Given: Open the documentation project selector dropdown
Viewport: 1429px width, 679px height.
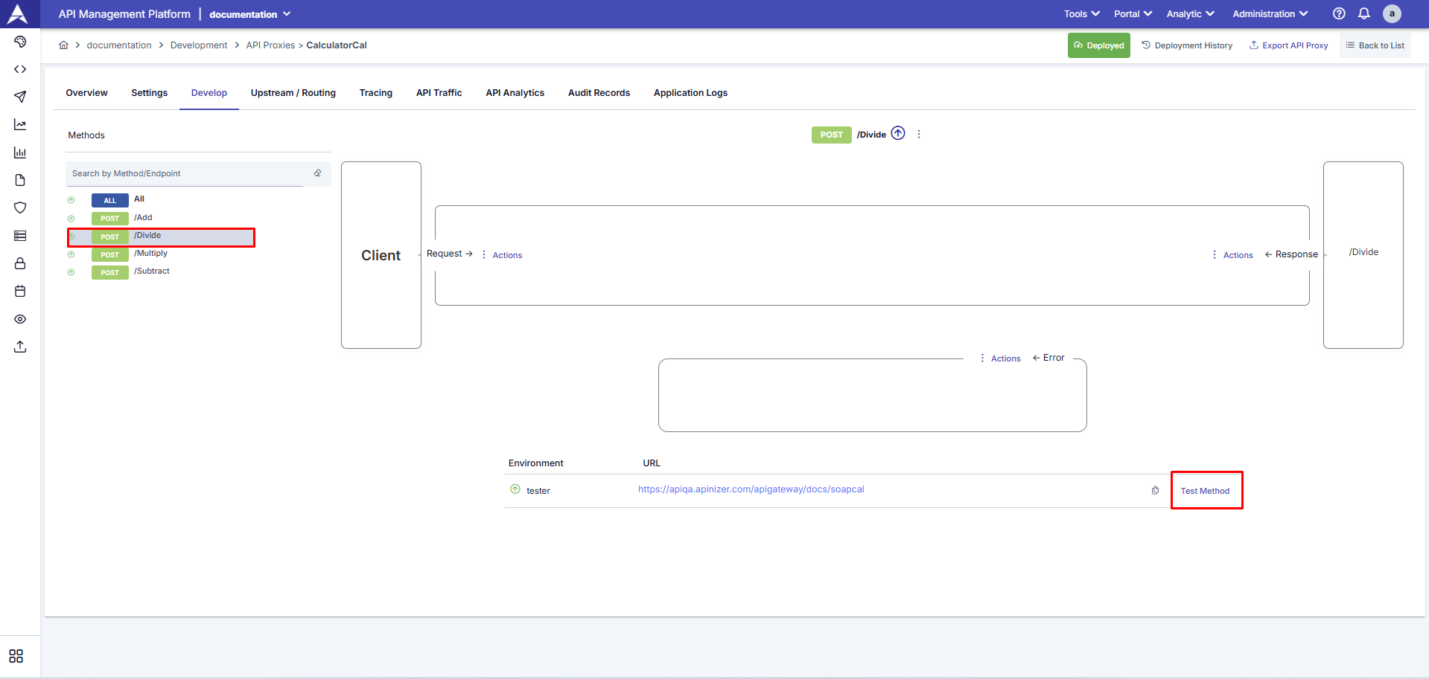Looking at the screenshot, I should point(249,14).
